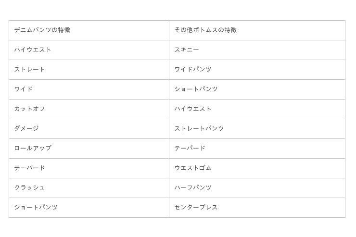Click テーパード in the denim pants column
The height and width of the screenshot is (237, 356).
[30, 168]
